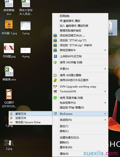Click the 360木马云查杀 icon
120x157 pixels.
tap(55, 80)
